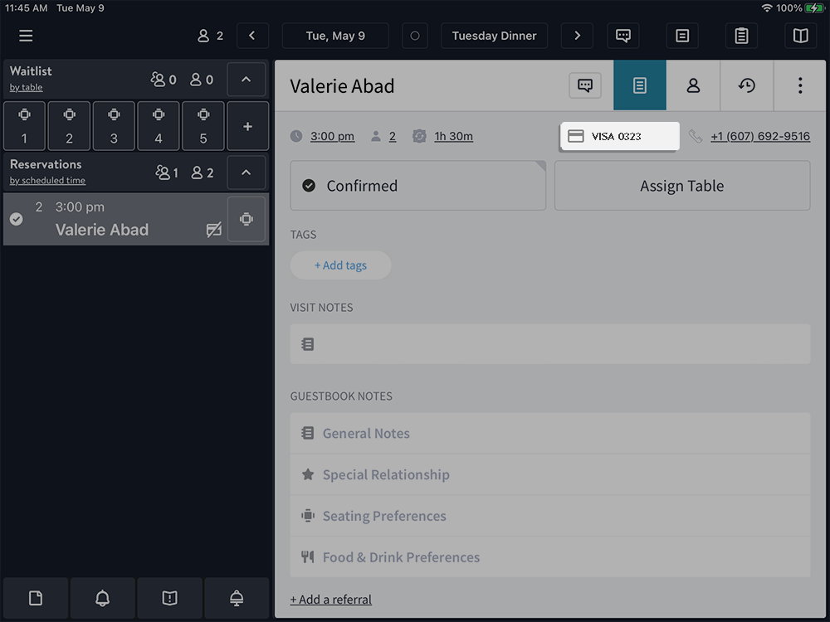Screen dimensions: 830x622
Task: Seat Valerie Abad using the table icon
Action: click(x=247, y=219)
